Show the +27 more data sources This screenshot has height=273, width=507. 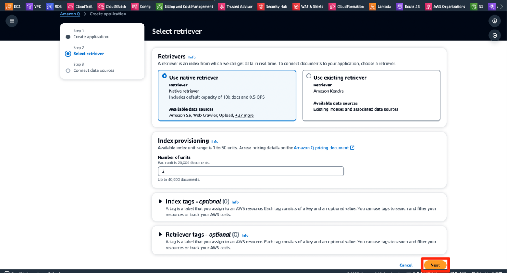coord(245,115)
